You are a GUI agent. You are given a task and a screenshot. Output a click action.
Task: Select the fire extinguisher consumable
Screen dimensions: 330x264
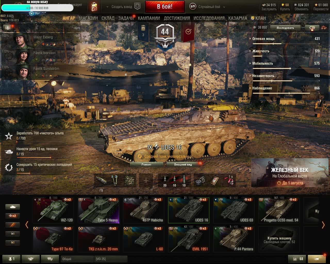point(229,180)
